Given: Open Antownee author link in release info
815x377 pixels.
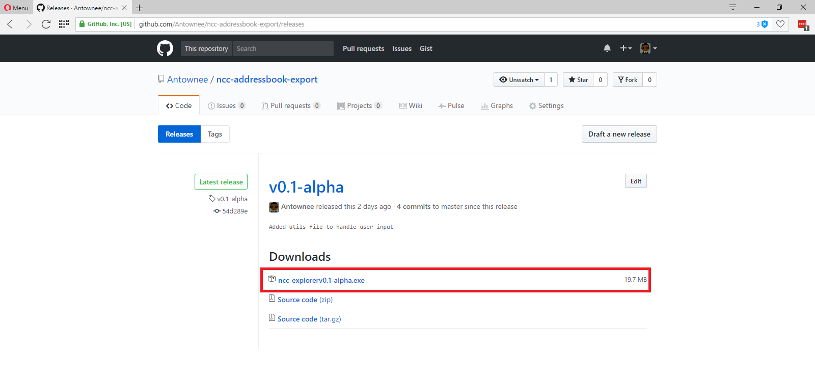Looking at the screenshot, I should tap(297, 206).
